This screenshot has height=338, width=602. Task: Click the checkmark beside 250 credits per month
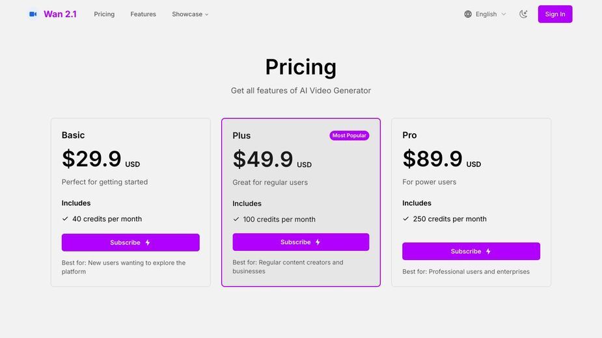(x=406, y=218)
